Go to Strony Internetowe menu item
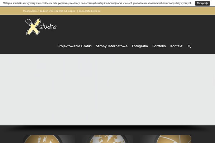 pyautogui.click(x=111, y=46)
